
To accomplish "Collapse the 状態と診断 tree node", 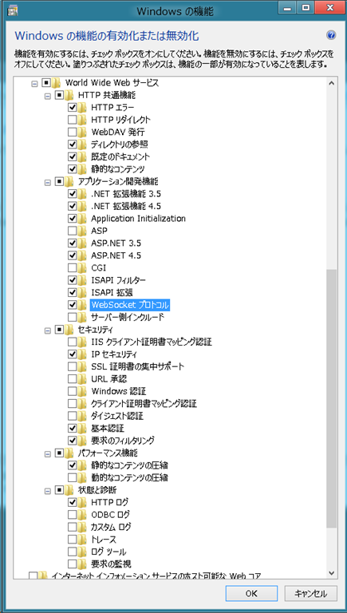I will click(x=48, y=490).
